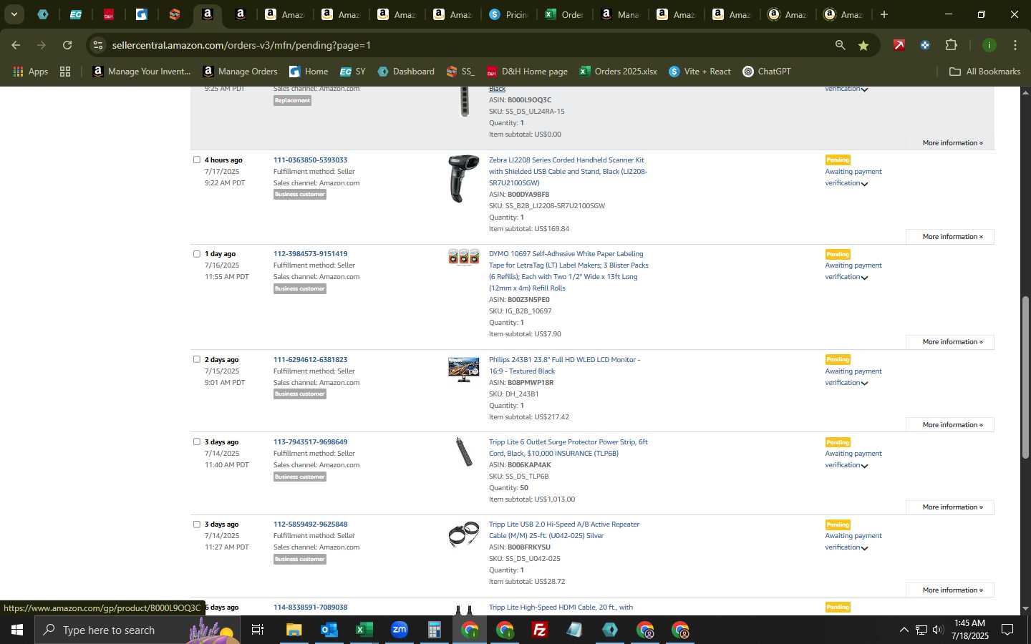Open the volume control in system tray

pyautogui.click(x=938, y=630)
